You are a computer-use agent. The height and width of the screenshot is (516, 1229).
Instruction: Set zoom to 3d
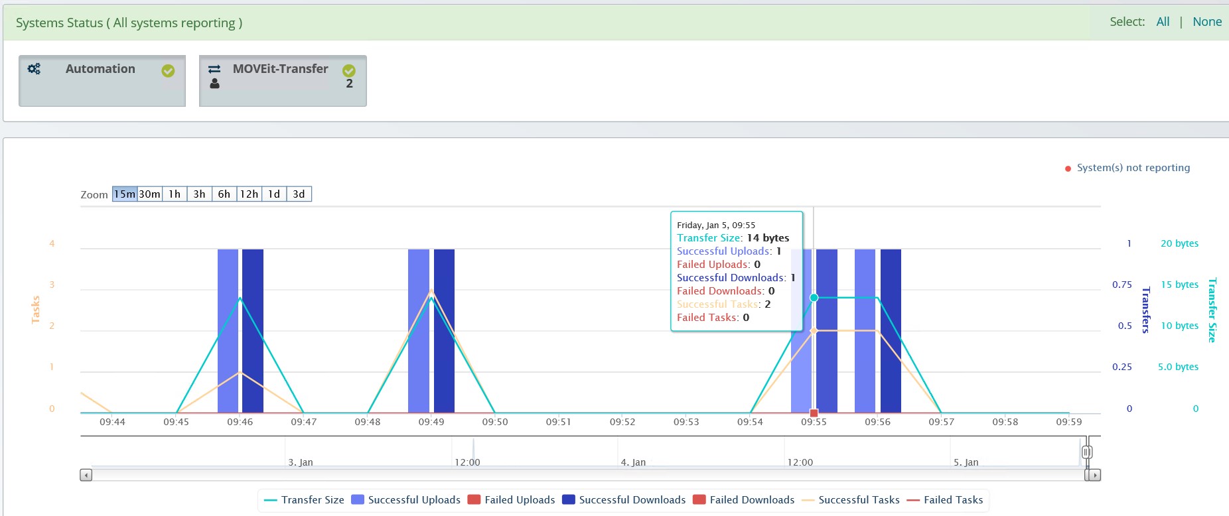point(299,194)
